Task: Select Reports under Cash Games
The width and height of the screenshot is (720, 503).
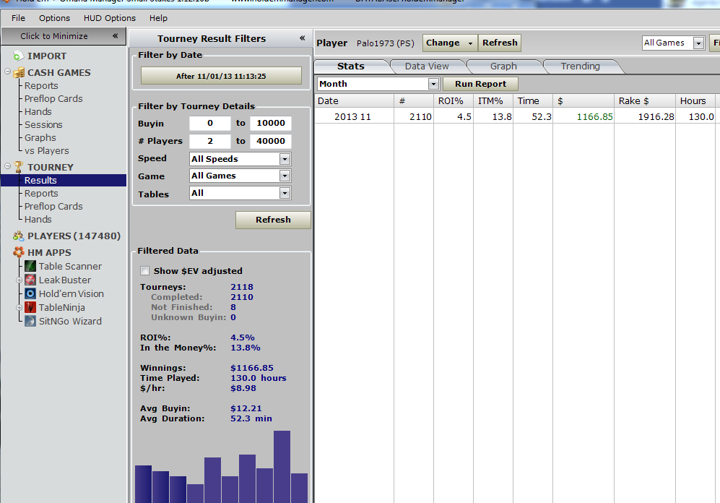Action: point(41,85)
